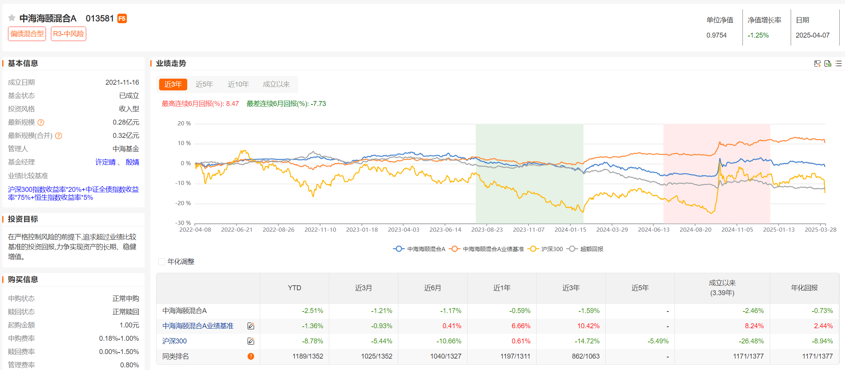The height and width of the screenshot is (370, 845).
Task: Open the orange F5 badge next to 013581
Action: point(122,19)
